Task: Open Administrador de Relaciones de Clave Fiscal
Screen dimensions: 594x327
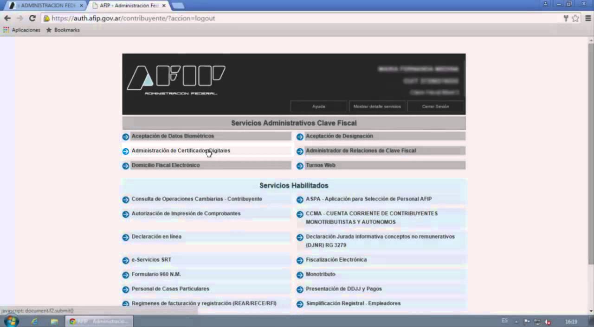Action: 361,151
